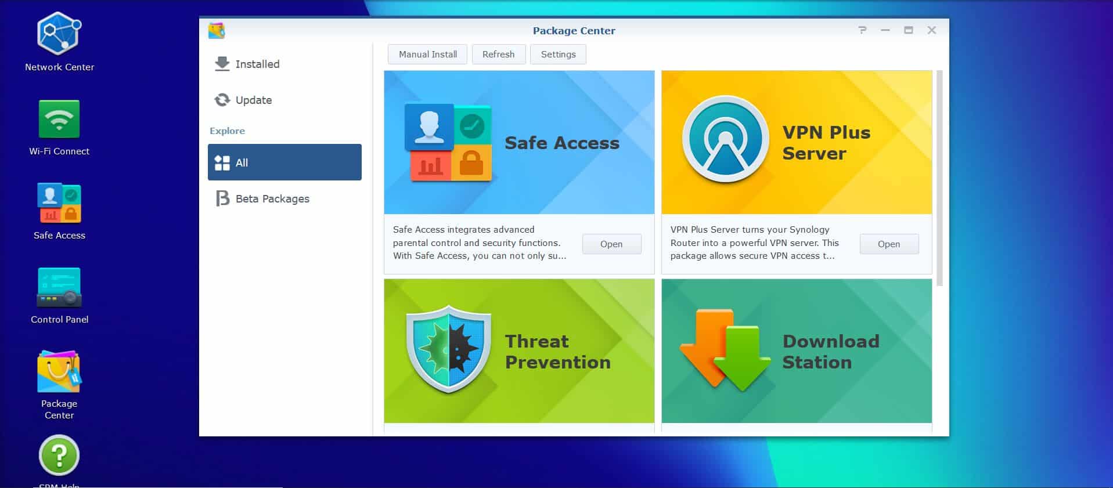
Task: Click the Beta Packages B icon
Action: [222, 198]
